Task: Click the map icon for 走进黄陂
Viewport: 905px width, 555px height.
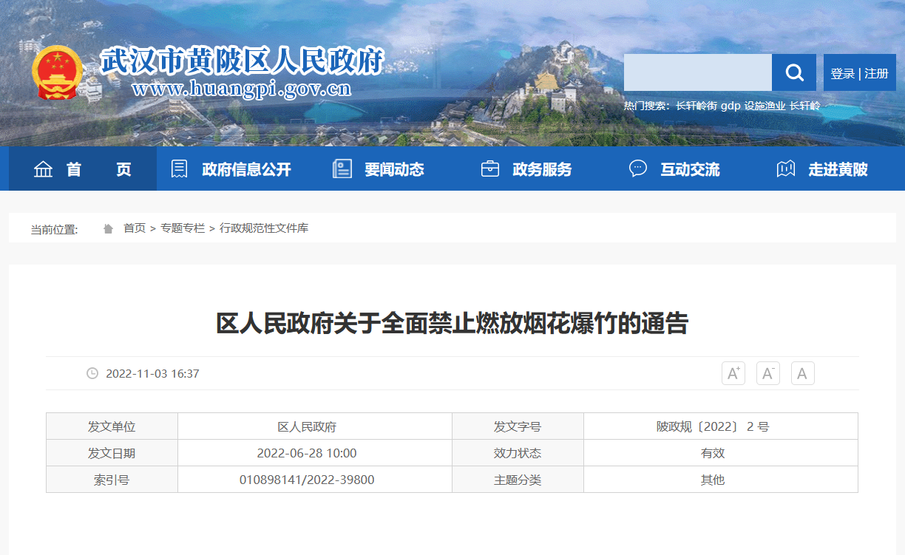Action: pyautogui.click(x=785, y=169)
